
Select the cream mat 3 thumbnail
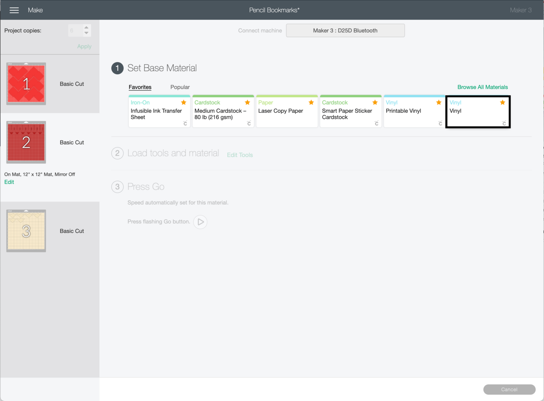[26, 231]
